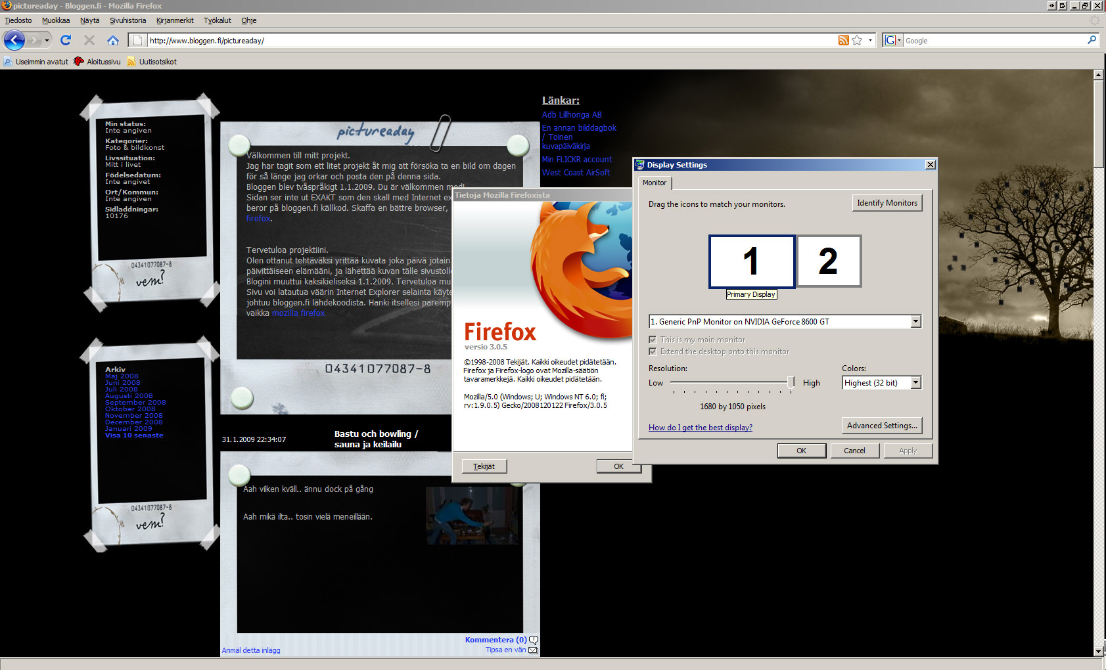Viewport: 1106px width, 670px height.
Task: Click the Resolution slider handle
Action: tap(791, 383)
